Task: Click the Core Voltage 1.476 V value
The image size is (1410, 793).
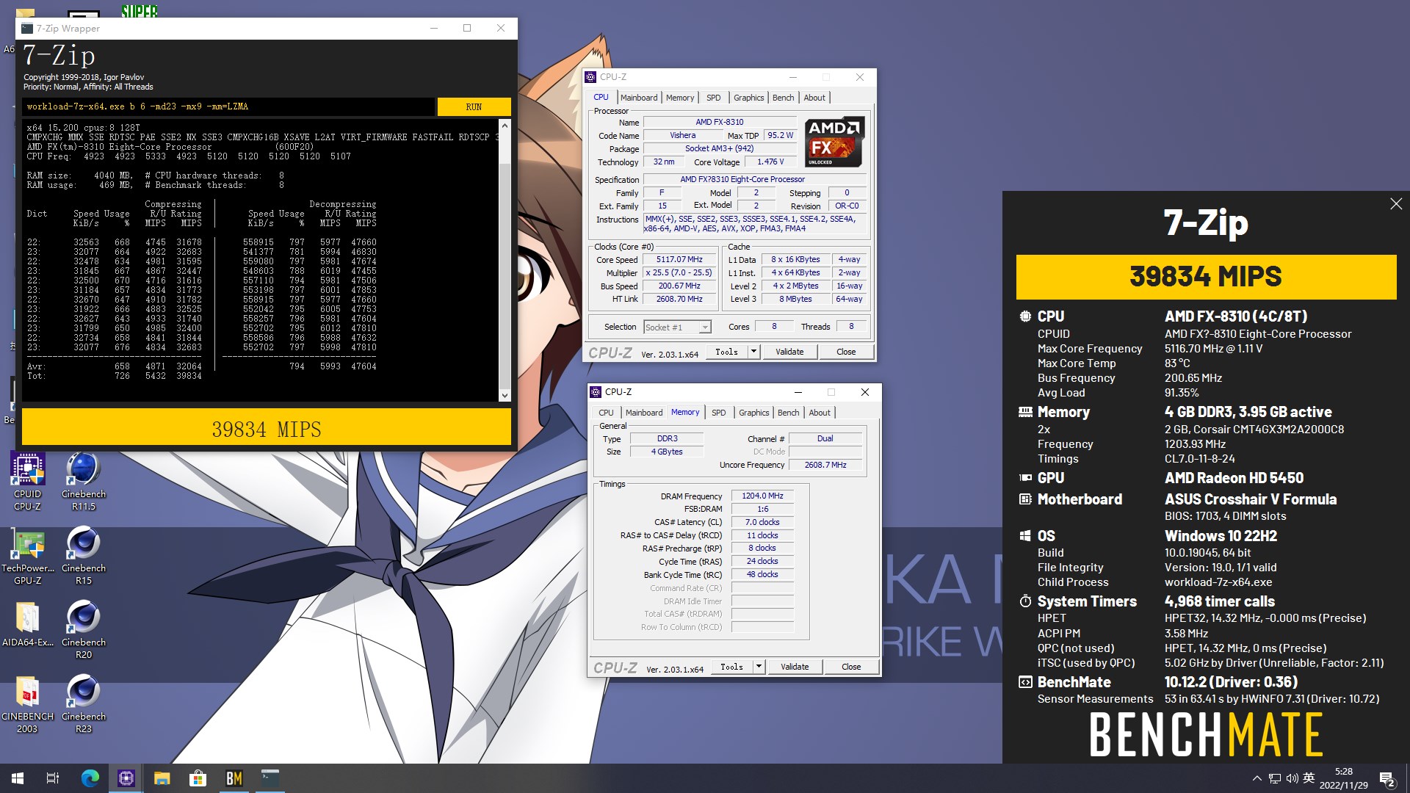Action: 771,162
